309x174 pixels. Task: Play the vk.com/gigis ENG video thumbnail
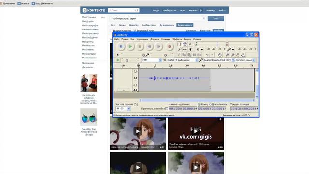pyautogui.click(x=196, y=131)
